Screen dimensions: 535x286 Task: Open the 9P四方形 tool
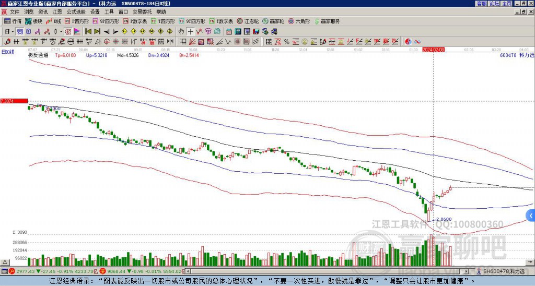coord(106,21)
